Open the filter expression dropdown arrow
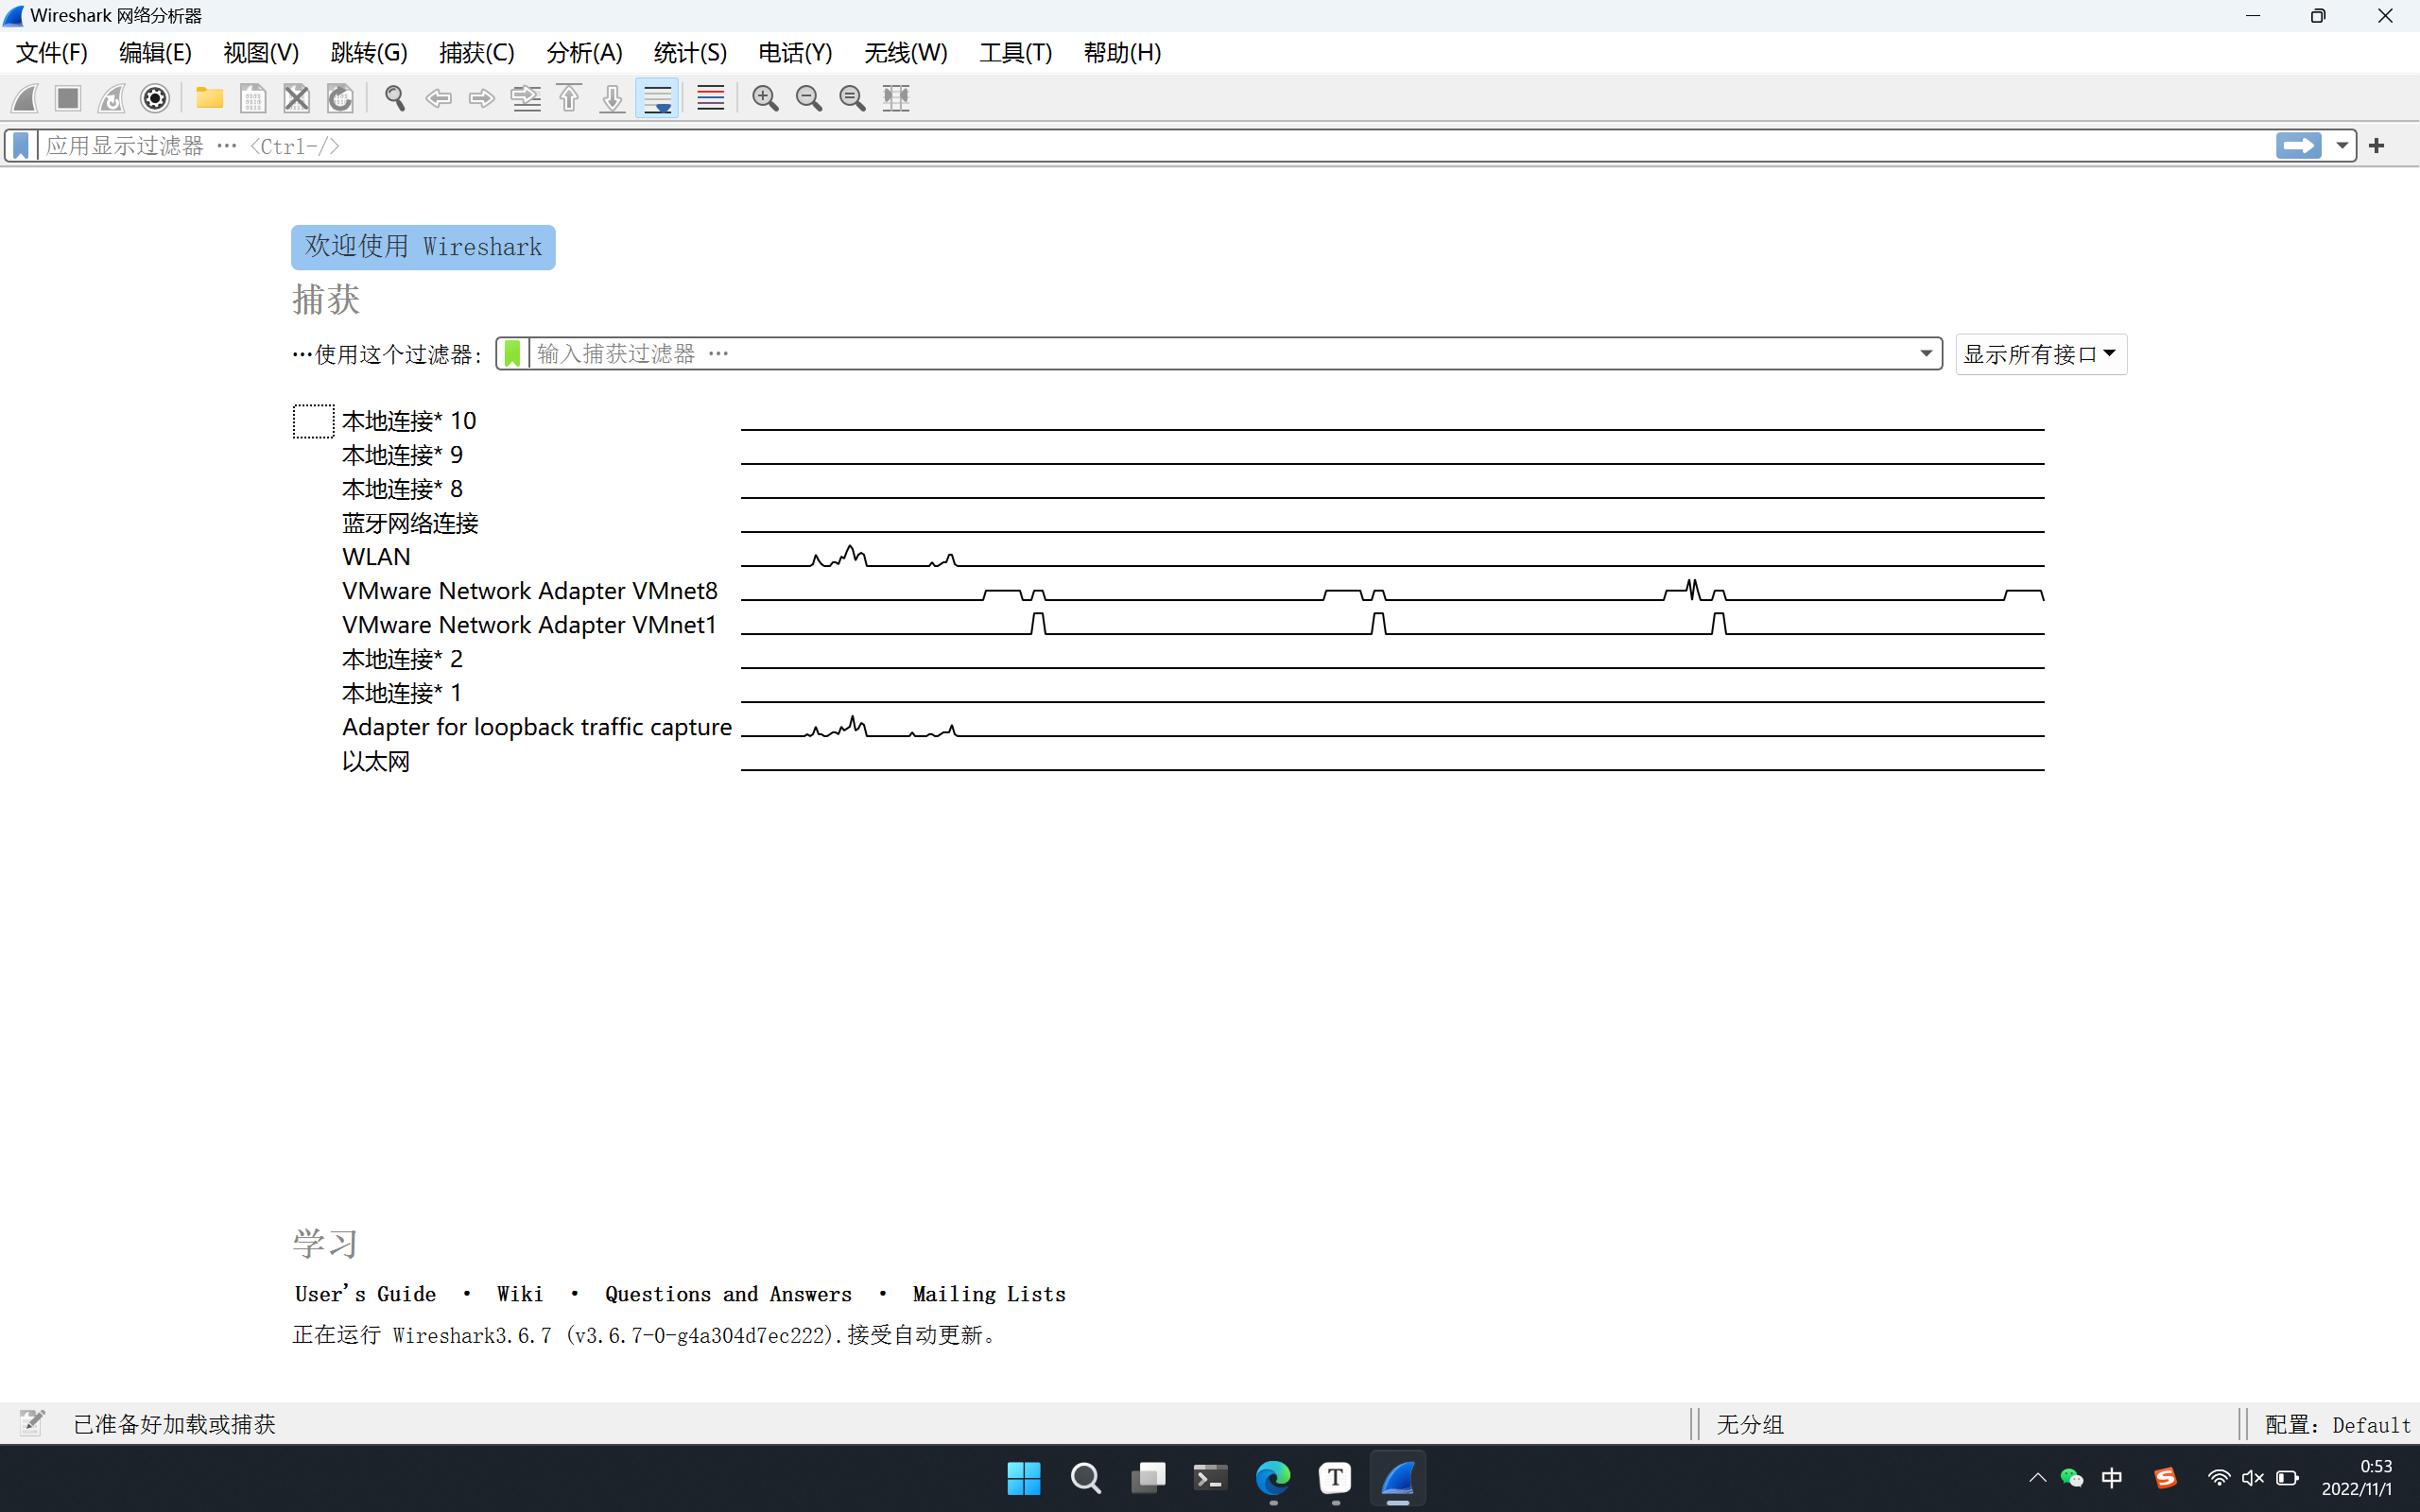The width and height of the screenshot is (2420, 1512). tap(2340, 145)
